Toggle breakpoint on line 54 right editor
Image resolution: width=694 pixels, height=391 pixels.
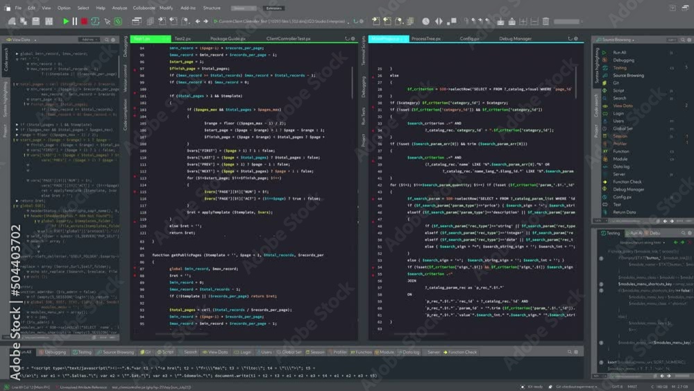click(373, 267)
